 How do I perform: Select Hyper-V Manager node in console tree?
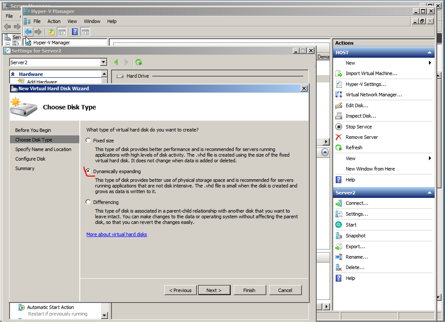point(52,43)
